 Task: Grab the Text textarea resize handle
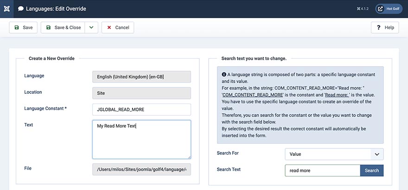[x=188, y=157]
